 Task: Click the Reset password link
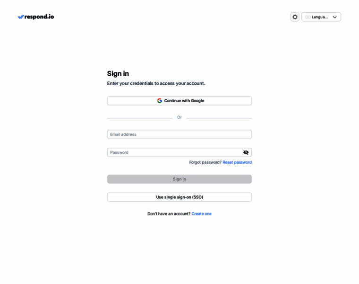tap(237, 162)
